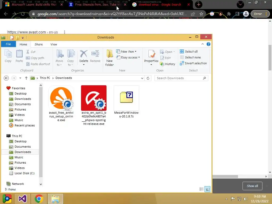This screenshot has width=272, height=204.
Task: Click This PC in address breadcrumb
Action: click(45, 78)
